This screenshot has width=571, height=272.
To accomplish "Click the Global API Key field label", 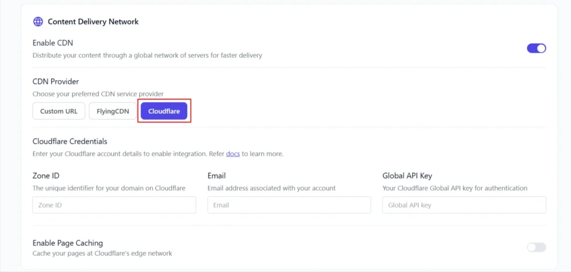I will (x=407, y=176).
